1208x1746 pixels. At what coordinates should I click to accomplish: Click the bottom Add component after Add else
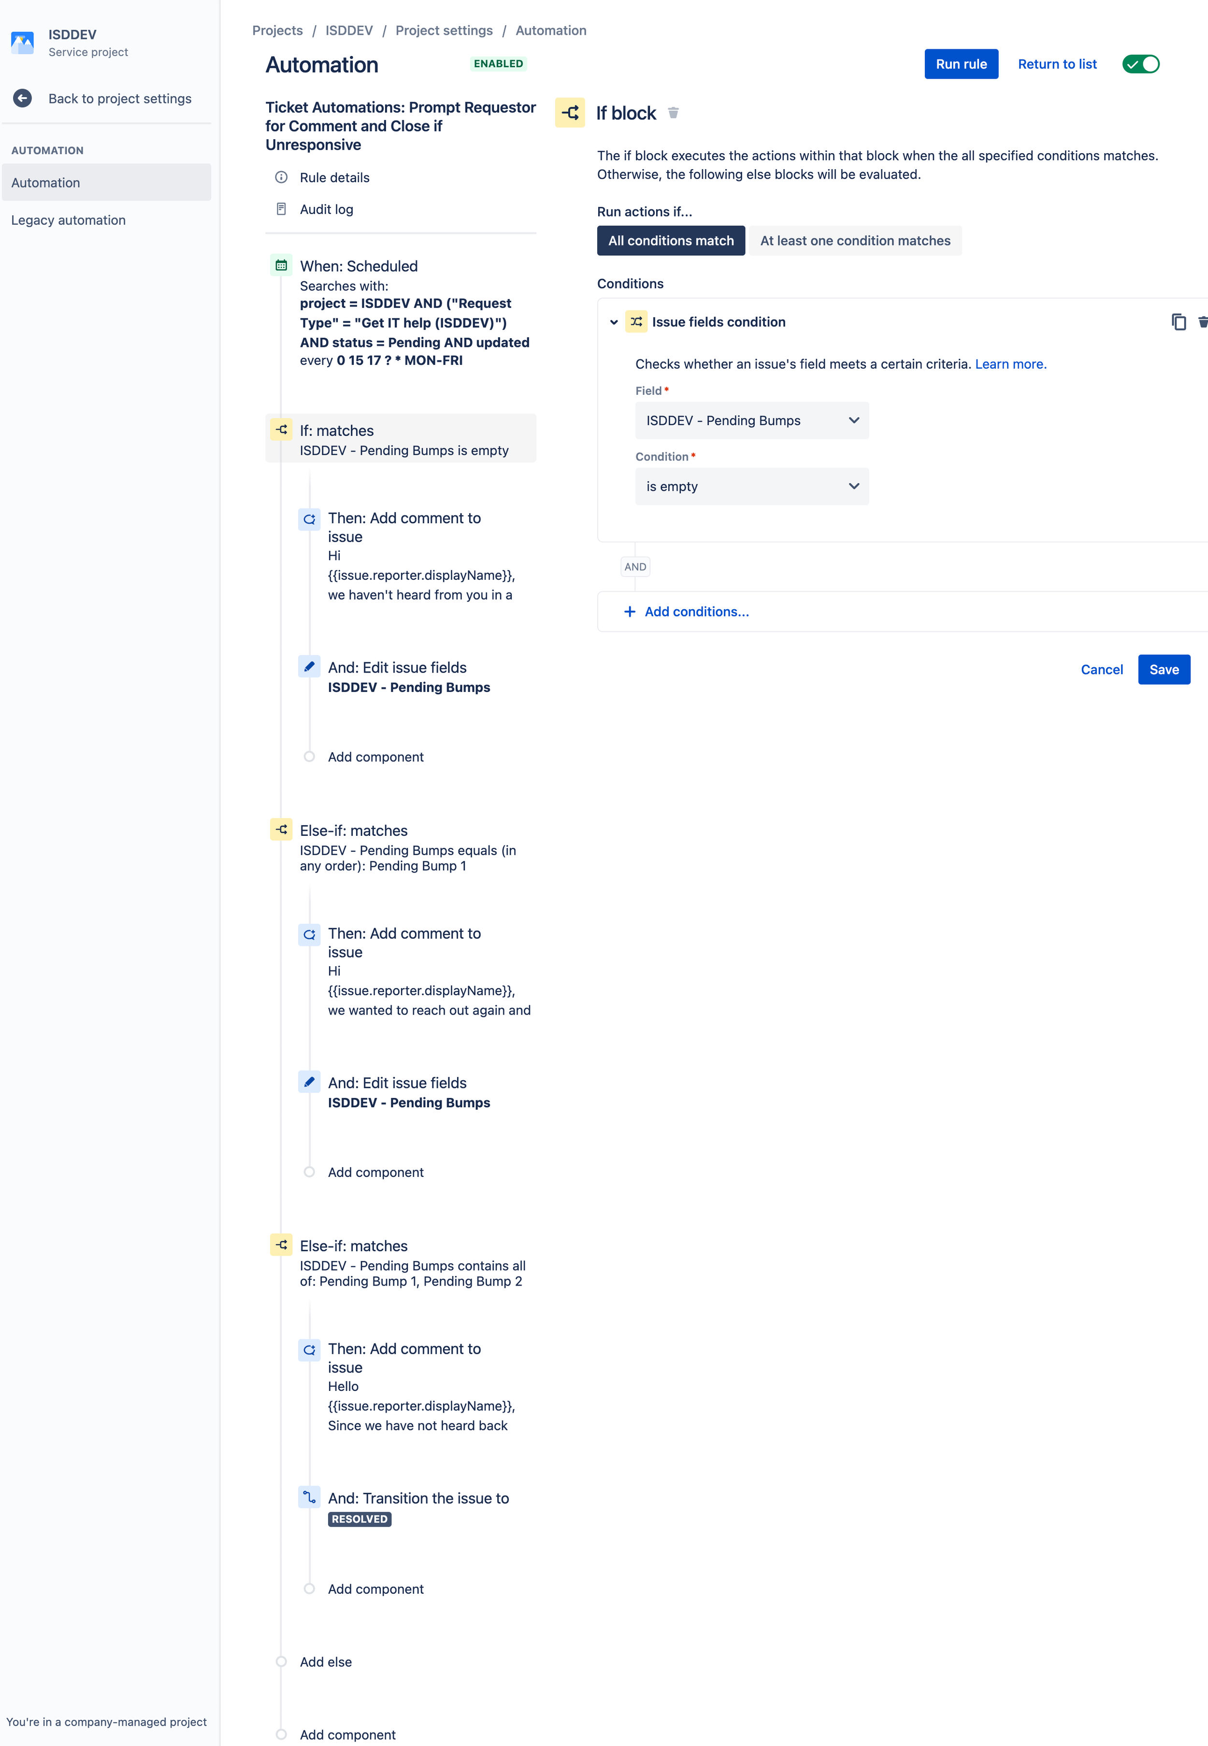coord(347,1735)
